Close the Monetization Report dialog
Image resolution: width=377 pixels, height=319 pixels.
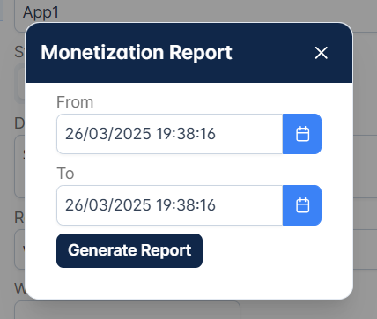pos(321,53)
